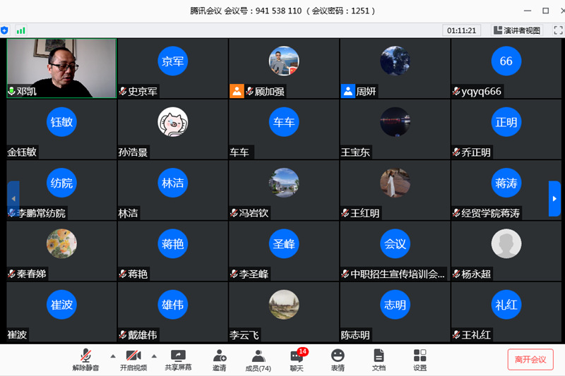
Task: Click 崔波 avatar circle
Action: 61,305
